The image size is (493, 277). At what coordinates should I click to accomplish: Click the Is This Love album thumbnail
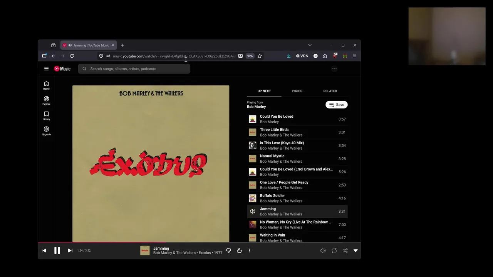[x=252, y=145]
